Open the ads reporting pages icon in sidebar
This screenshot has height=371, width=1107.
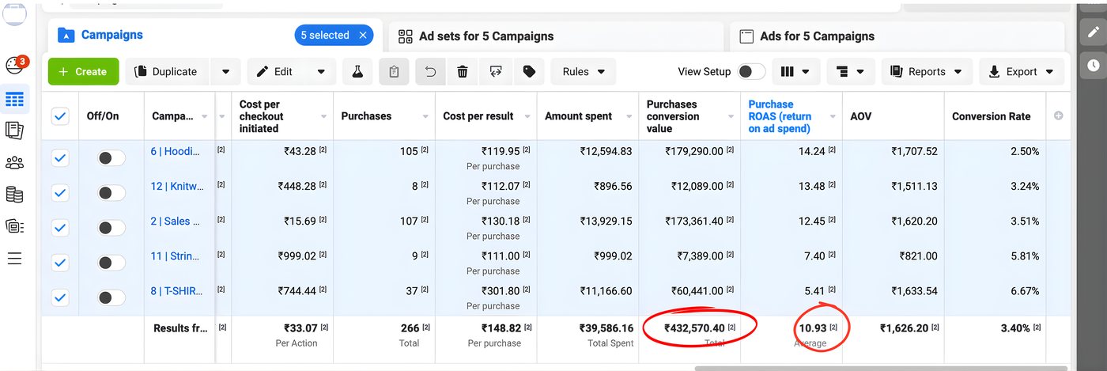point(14,131)
